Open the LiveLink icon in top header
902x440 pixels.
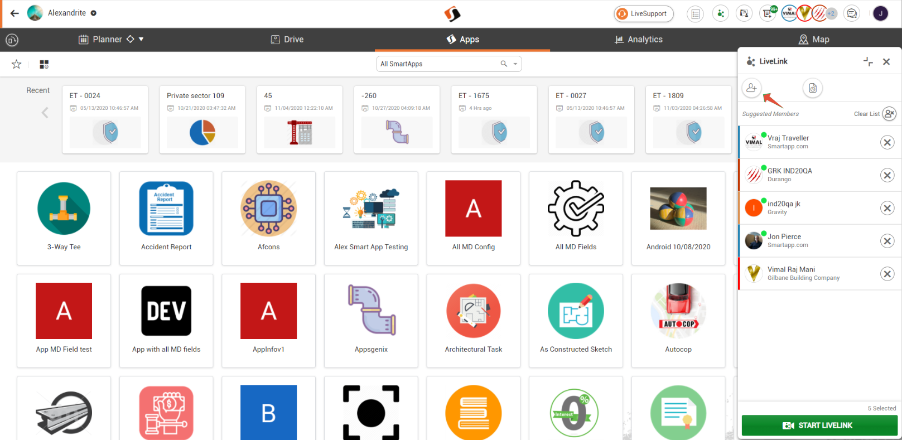click(x=721, y=13)
